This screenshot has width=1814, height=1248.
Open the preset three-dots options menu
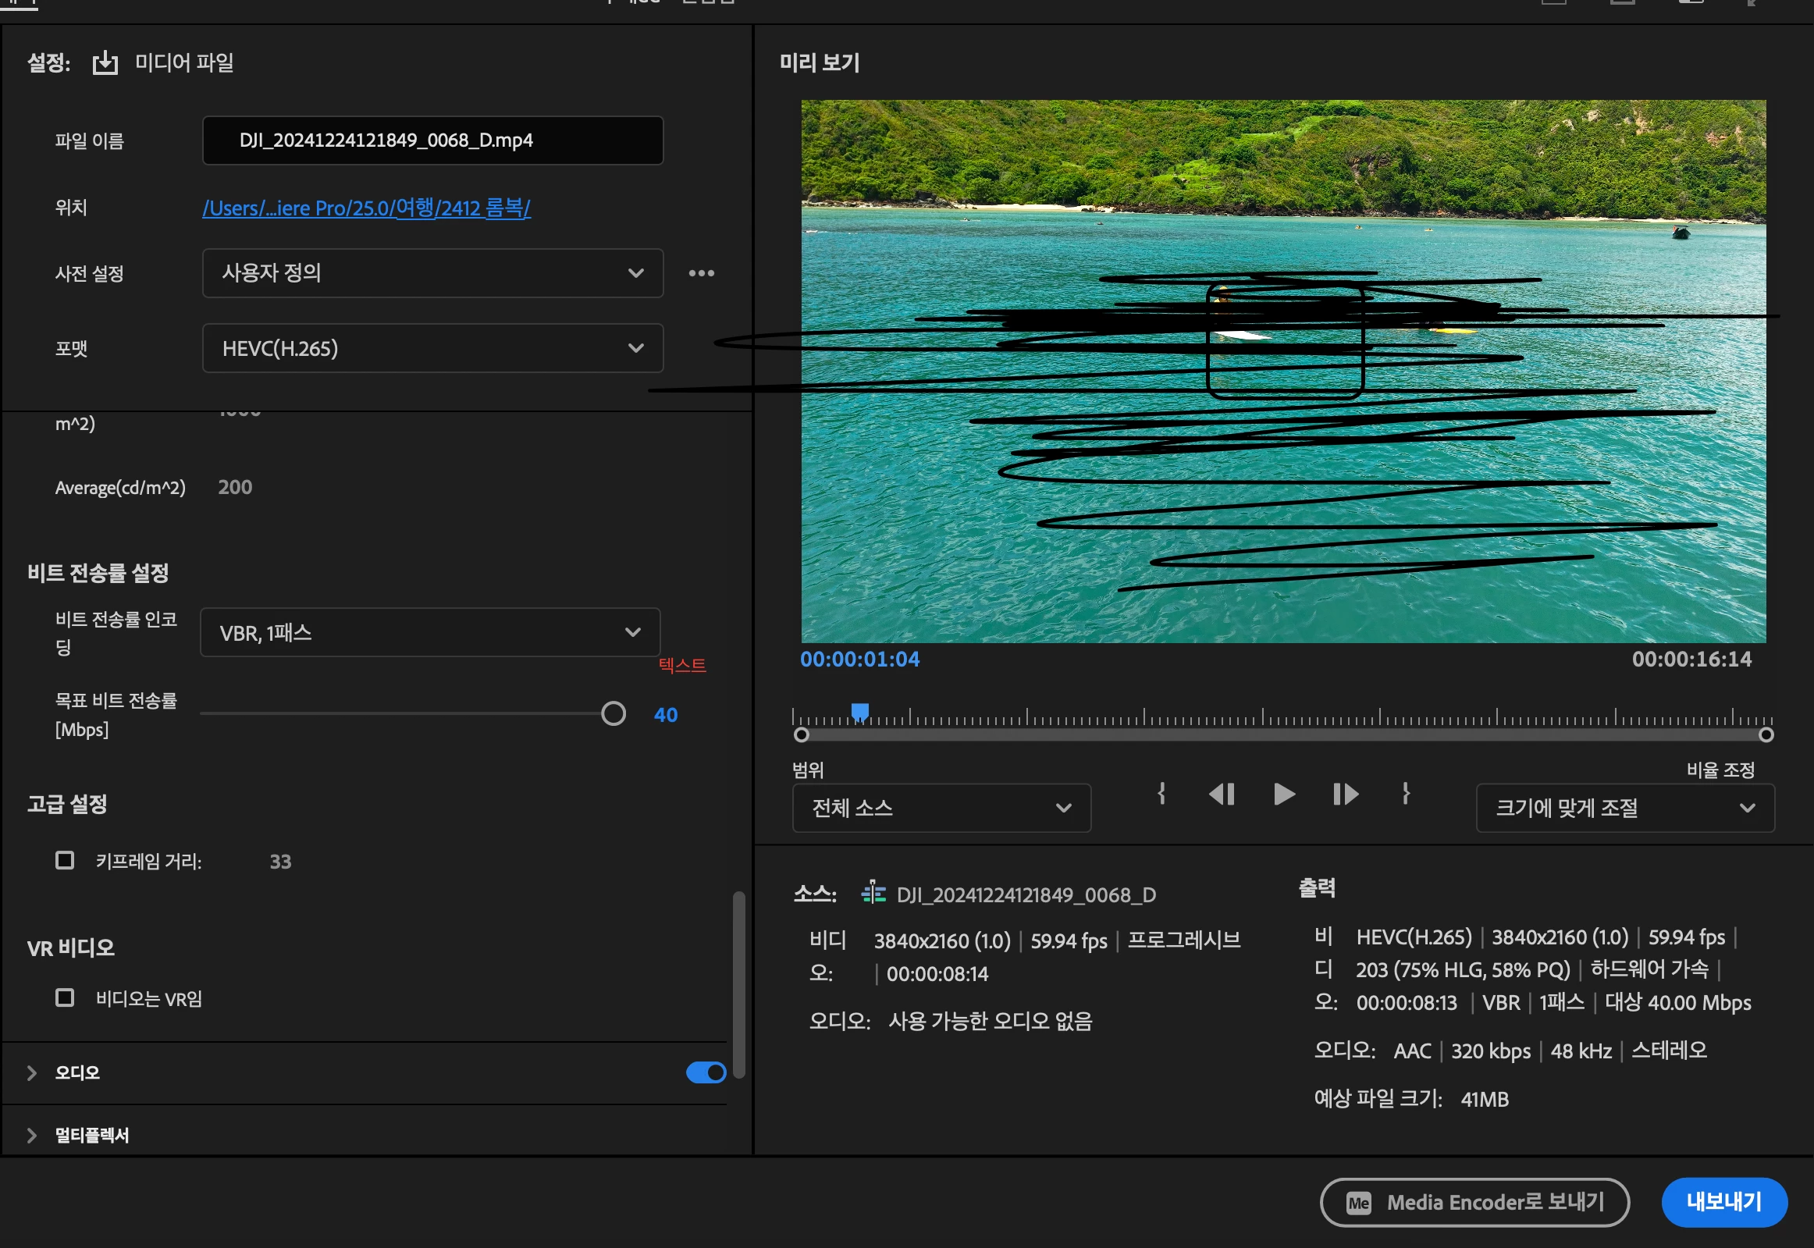(x=701, y=273)
